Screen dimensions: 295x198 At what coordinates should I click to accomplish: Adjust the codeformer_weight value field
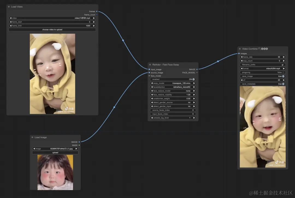173,99
